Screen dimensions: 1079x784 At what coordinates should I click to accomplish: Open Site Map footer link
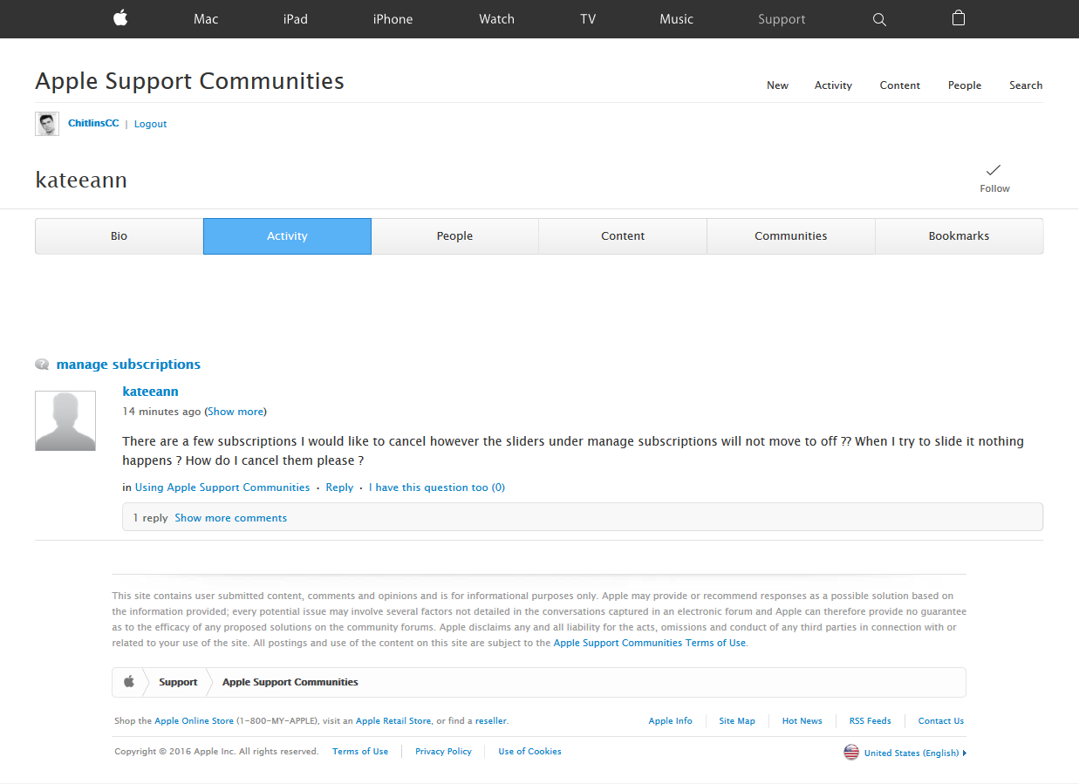737,721
